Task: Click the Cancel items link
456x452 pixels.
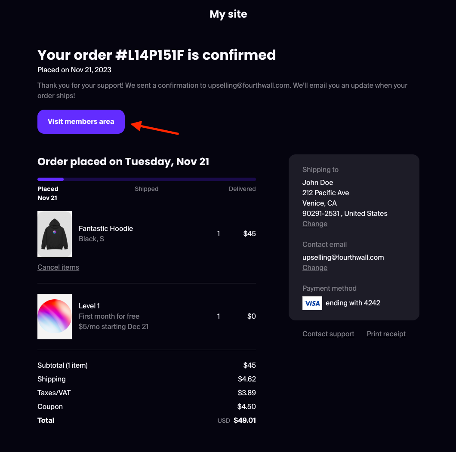Action: (x=58, y=267)
